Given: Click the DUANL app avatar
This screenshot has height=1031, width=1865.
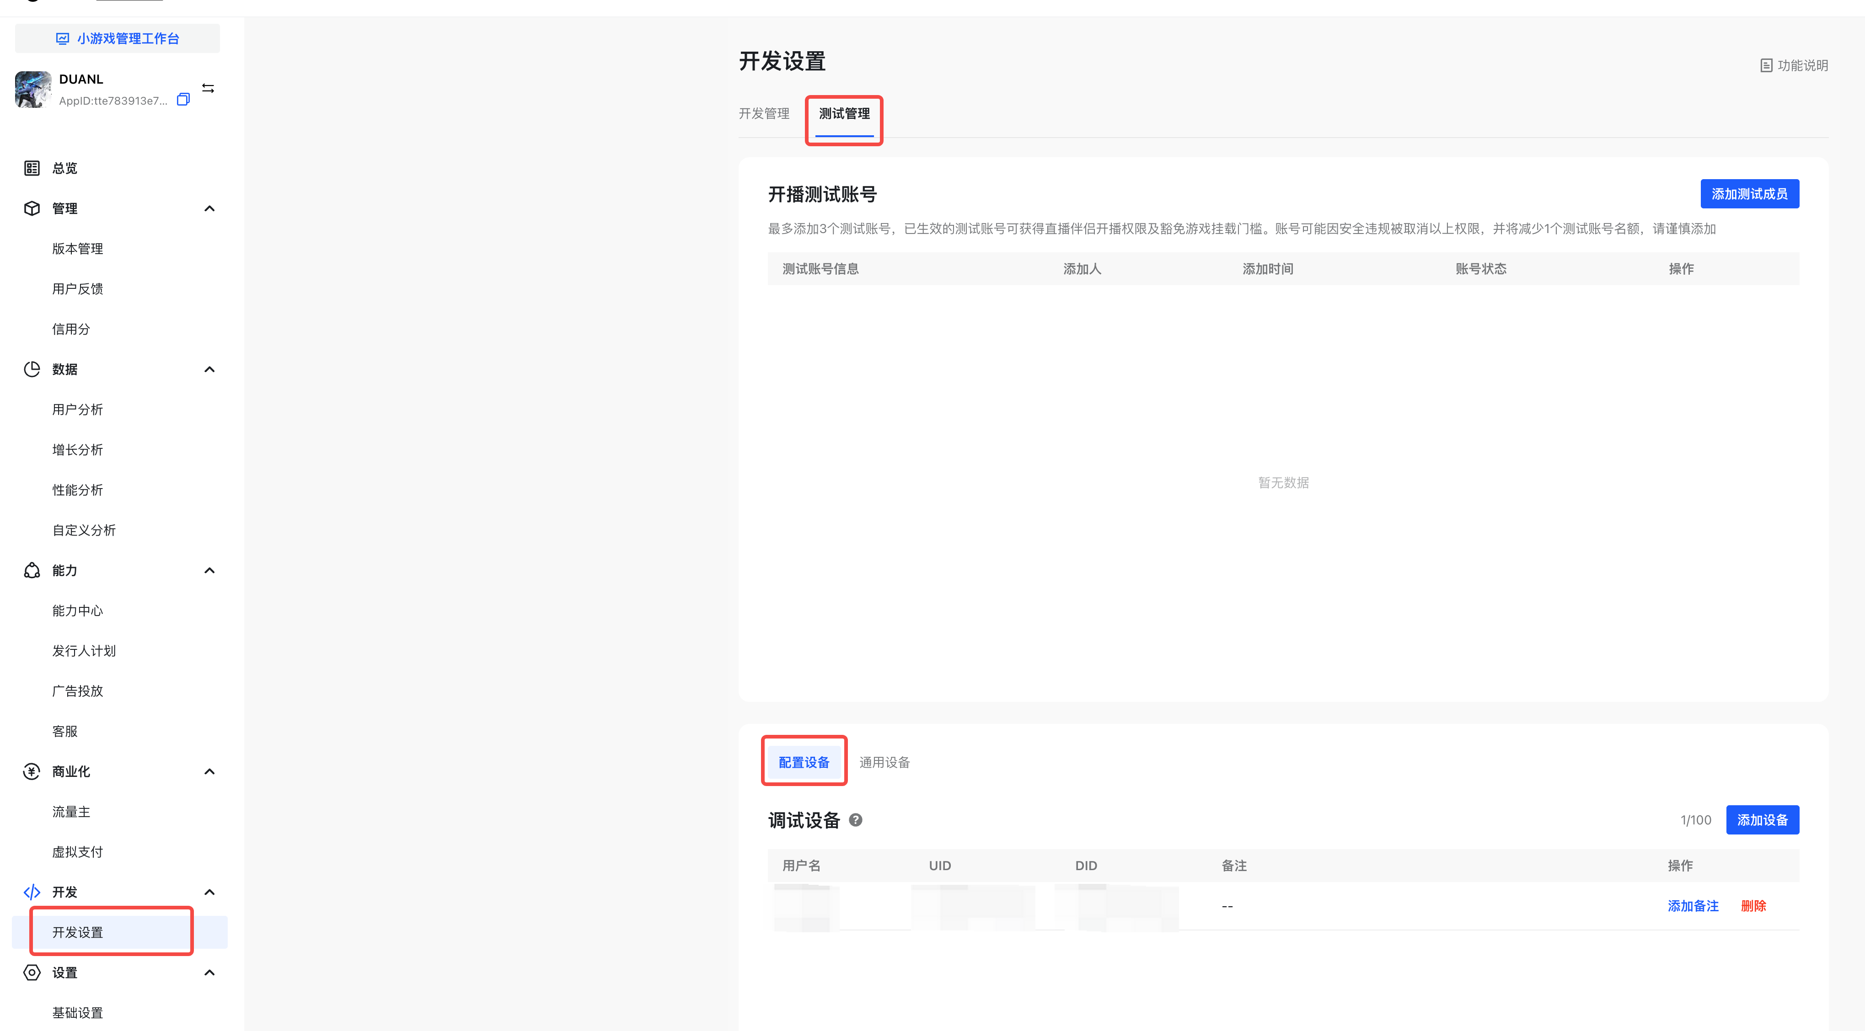Looking at the screenshot, I should (x=33, y=89).
